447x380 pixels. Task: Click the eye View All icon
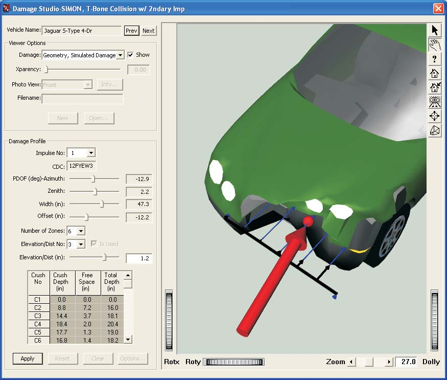(x=434, y=102)
